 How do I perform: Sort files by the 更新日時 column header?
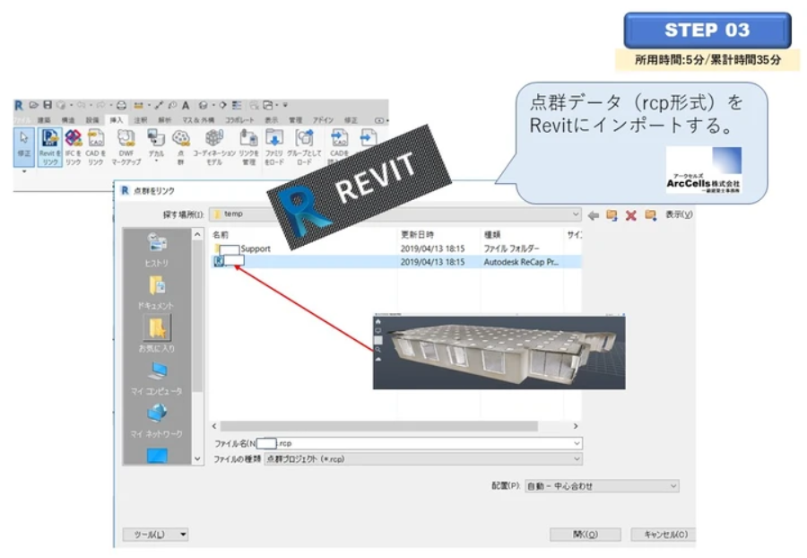pos(417,235)
